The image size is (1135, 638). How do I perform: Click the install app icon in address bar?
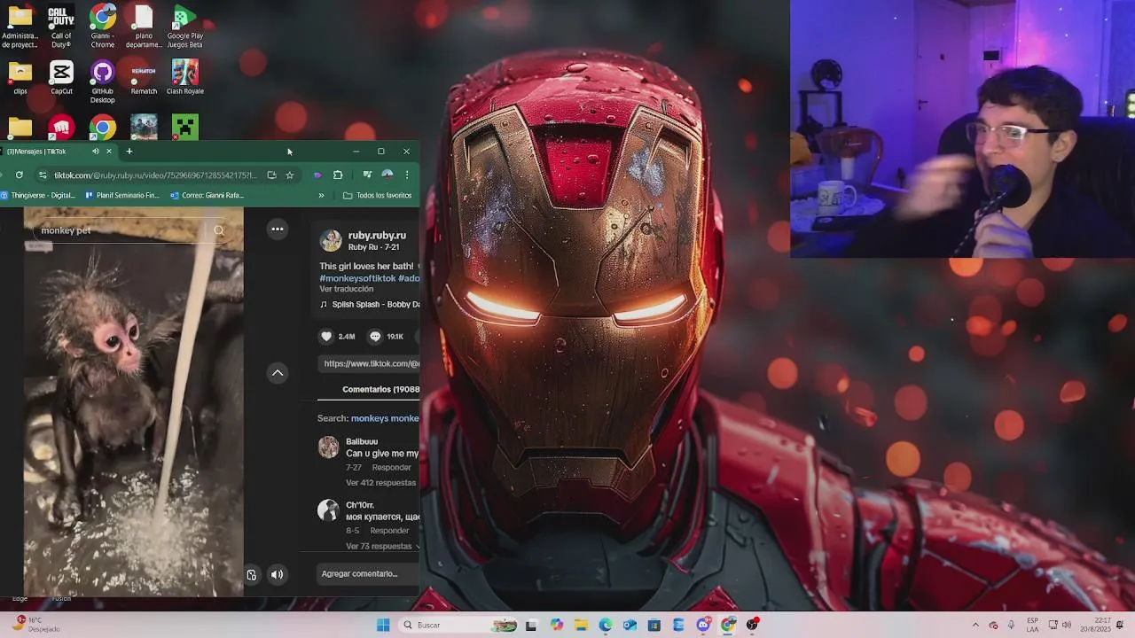coord(271,175)
